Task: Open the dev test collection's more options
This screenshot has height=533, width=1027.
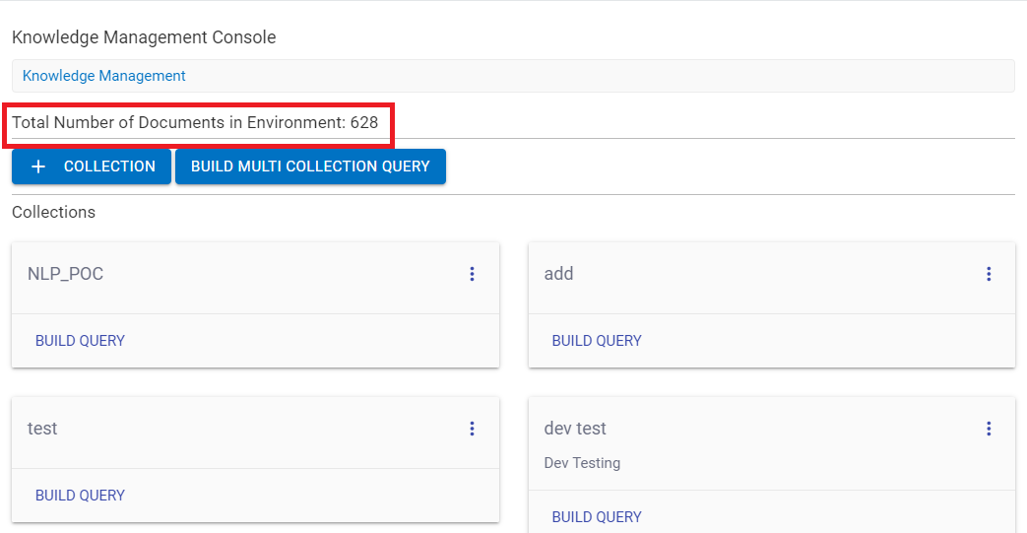Action: 989,429
